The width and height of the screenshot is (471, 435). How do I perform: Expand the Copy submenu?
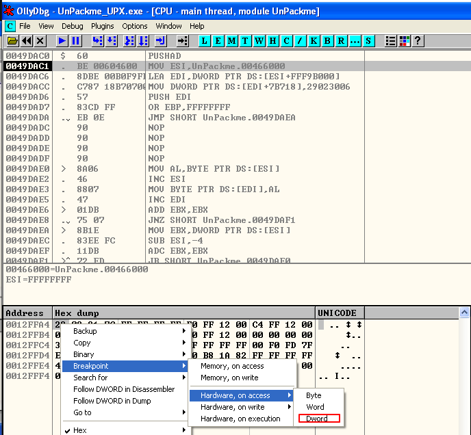click(x=125, y=343)
